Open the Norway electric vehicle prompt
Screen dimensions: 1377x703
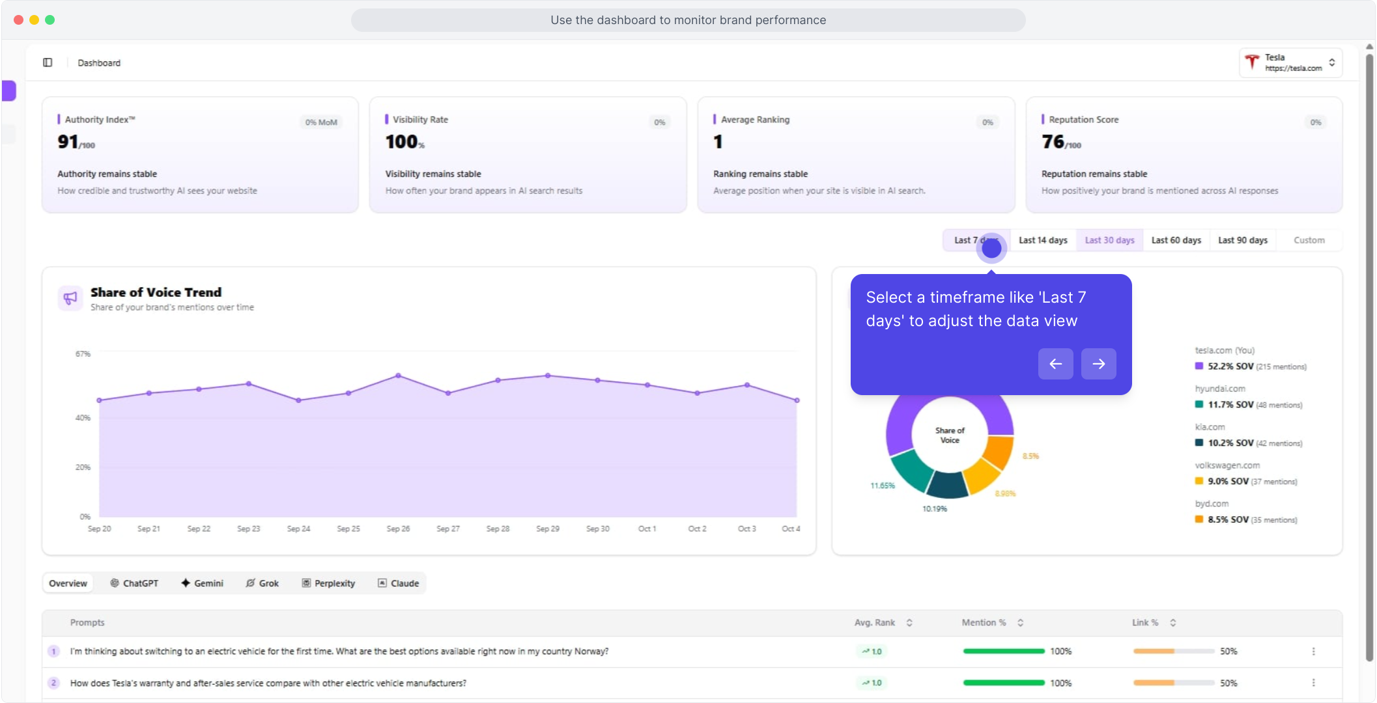339,652
